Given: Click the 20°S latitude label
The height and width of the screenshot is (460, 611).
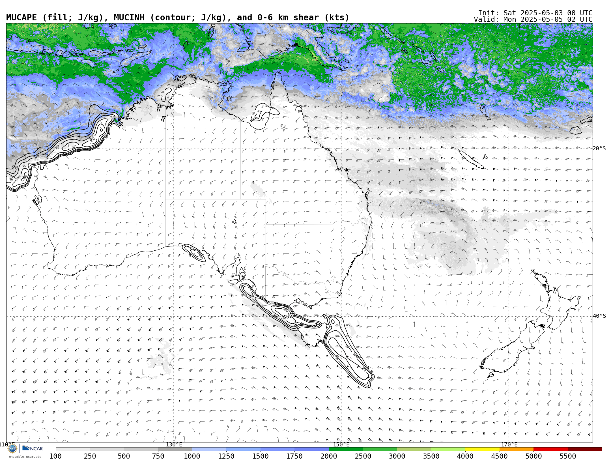Looking at the screenshot, I should pos(599,149).
